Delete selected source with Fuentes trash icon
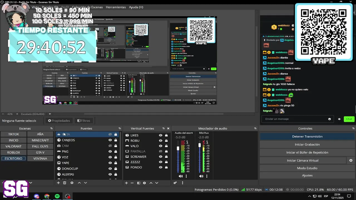The image size is (356, 200). coord(65,183)
